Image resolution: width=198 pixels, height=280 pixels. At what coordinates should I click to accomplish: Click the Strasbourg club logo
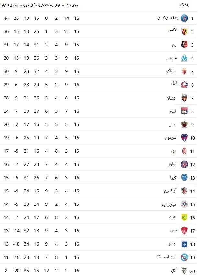pyautogui.click(x=184, y=257)
